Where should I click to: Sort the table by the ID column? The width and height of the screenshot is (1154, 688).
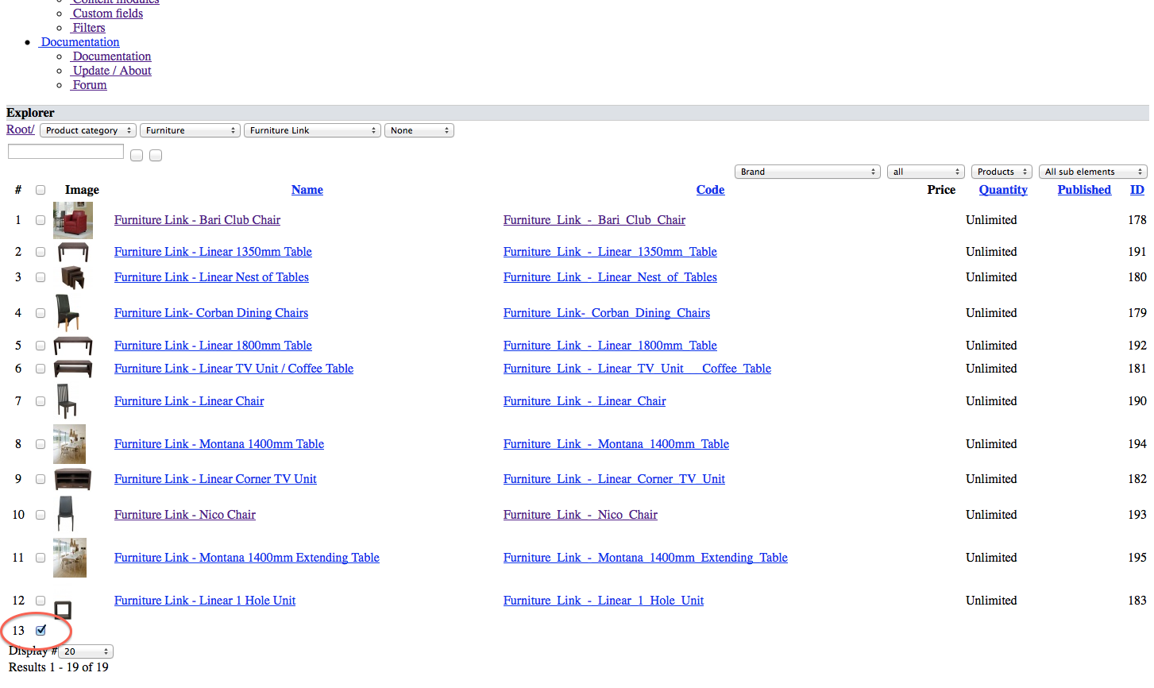[1137, 190]
